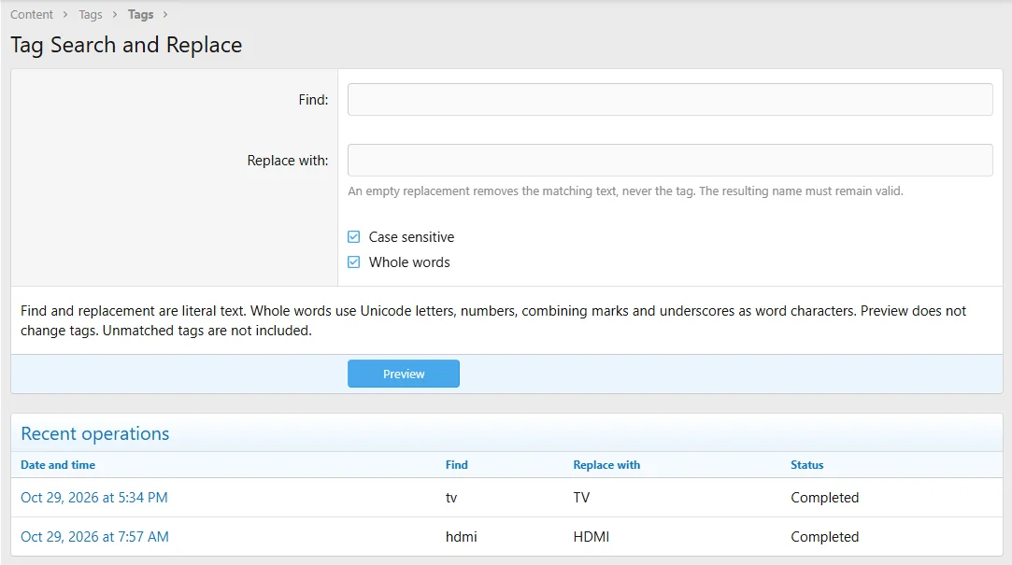
Task: Open the Content breadcrumb link
Action: click(32, 14)
